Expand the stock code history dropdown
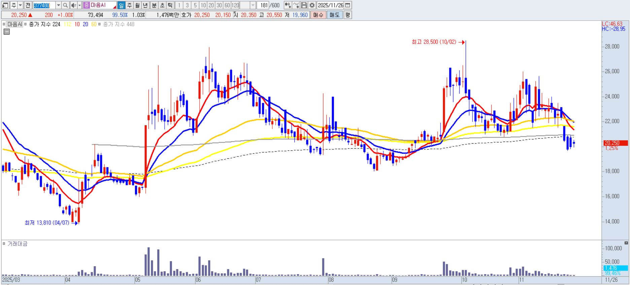630x285 pixels. point(58,5)
